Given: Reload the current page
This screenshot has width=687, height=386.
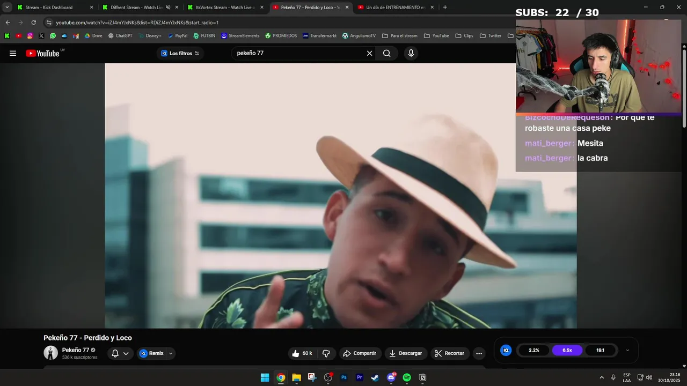Looking at the screenshot, I should [x=33, y=23].
